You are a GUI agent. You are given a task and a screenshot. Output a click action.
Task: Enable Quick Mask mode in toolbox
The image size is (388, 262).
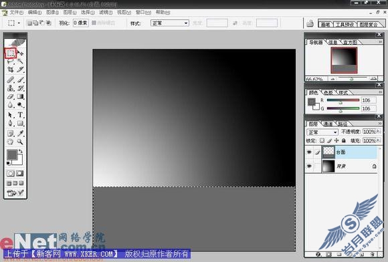[20, 174]
